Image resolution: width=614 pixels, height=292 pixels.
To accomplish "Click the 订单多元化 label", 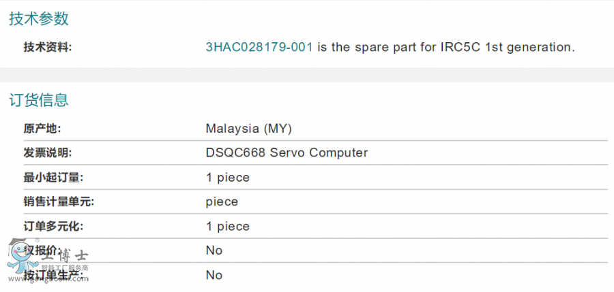I will pyautogui.click(x=54, y=226).
